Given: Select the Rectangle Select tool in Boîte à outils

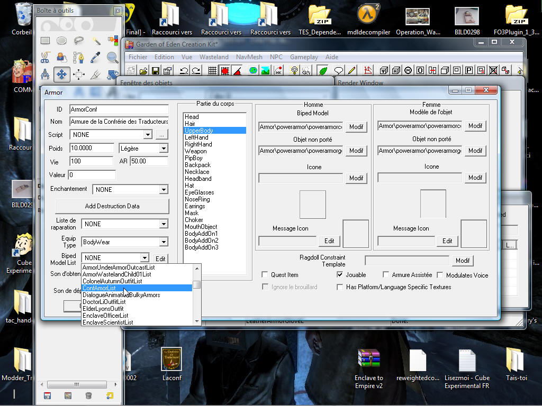Looking at the screenshot, I should coord(46,41).
